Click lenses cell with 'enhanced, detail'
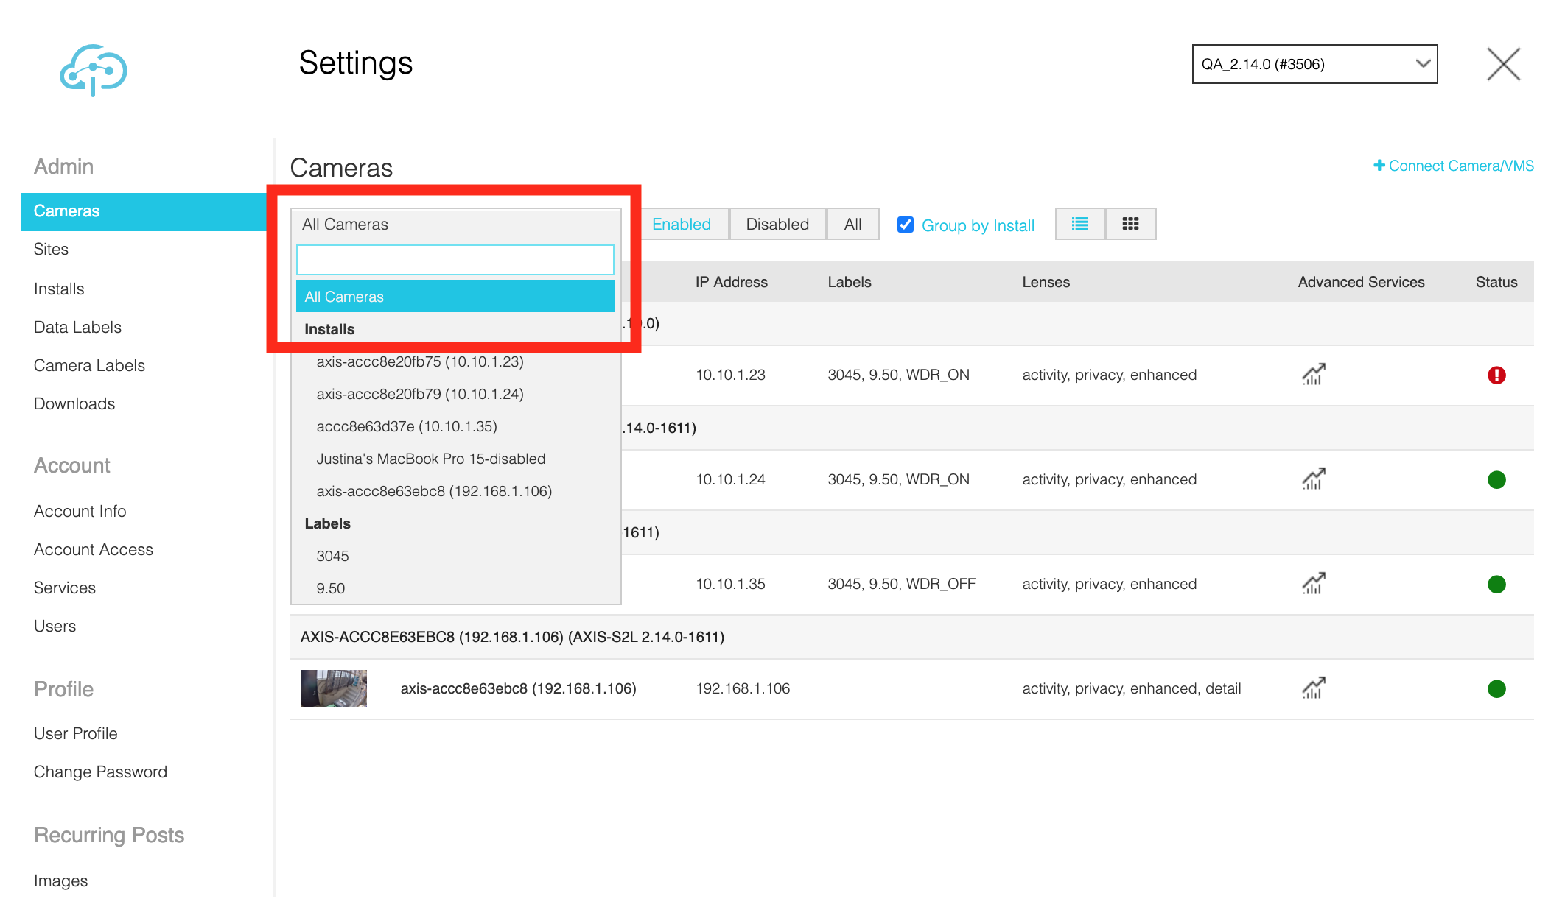 pos(1131,688)
